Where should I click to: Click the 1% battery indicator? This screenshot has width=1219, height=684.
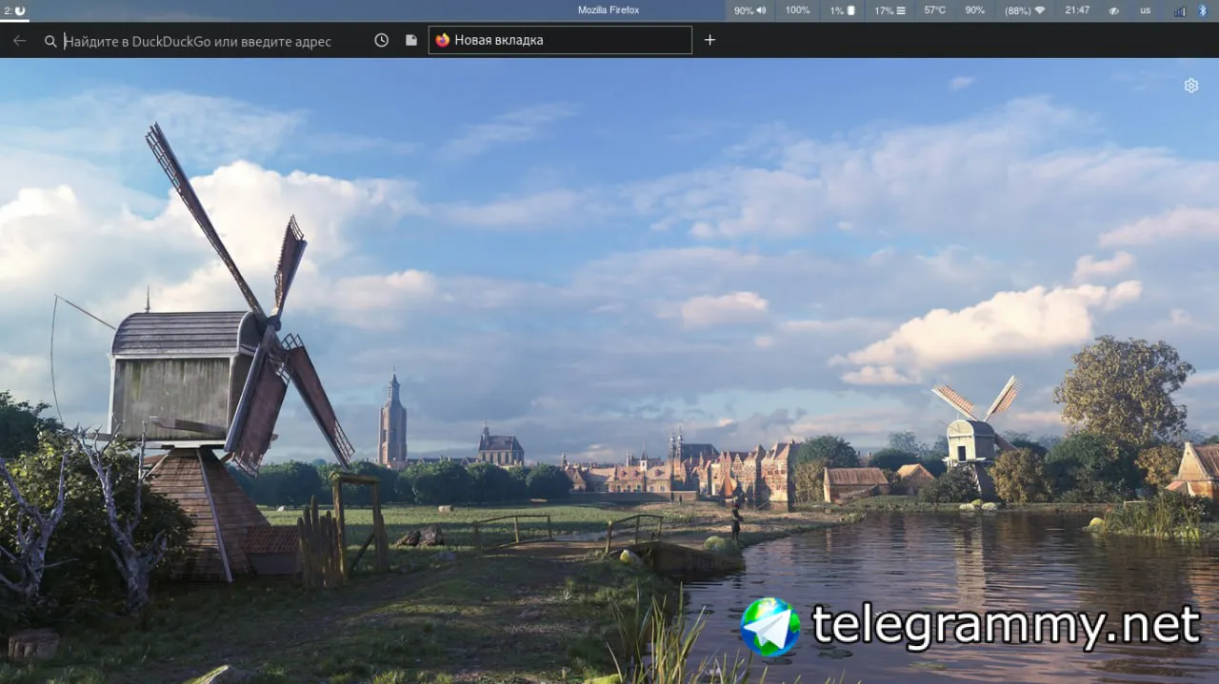842,10
